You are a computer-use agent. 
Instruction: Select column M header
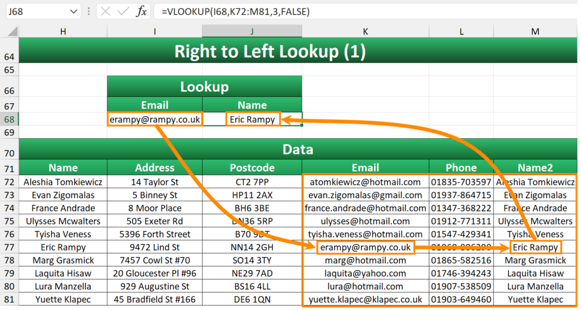(x=535, y=31)
